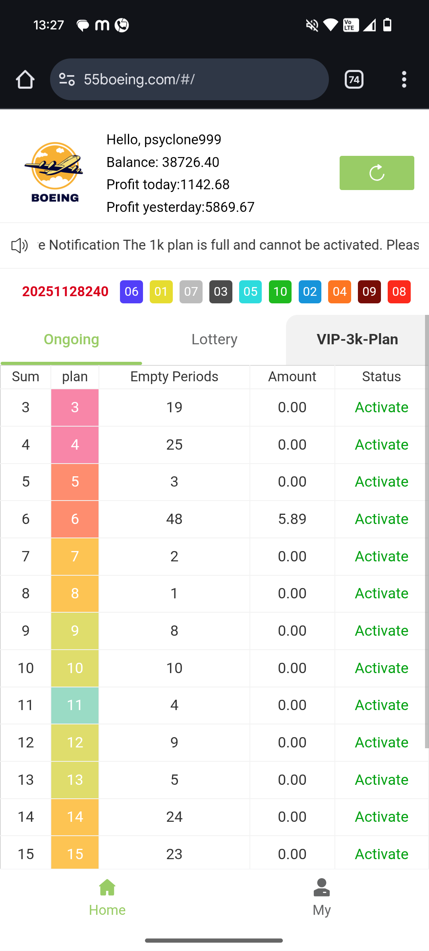Tap the speaker announcement icon
The width and height of the screenshot is (429, 951).
tap(19, 245)
